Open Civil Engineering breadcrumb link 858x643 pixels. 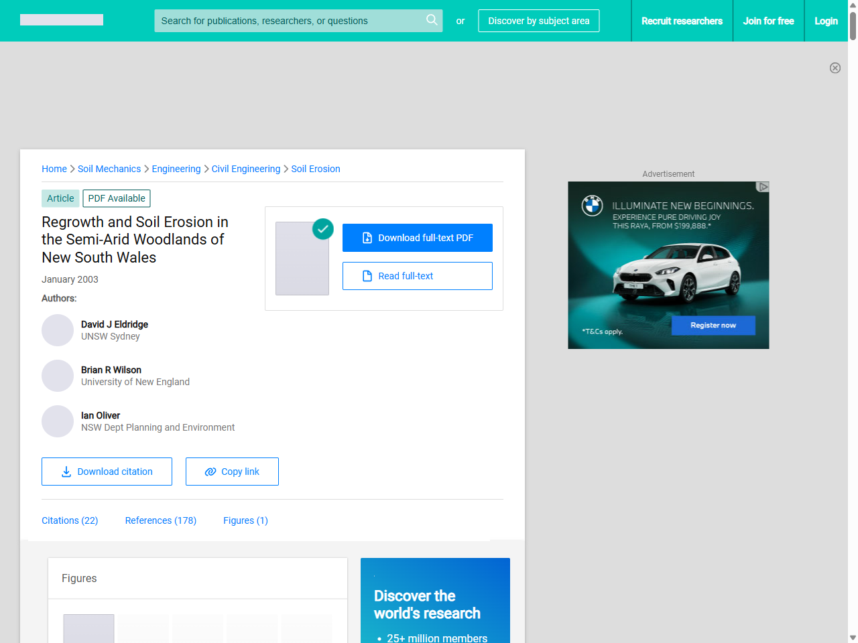pyautogui.click(x=246, y=169)
